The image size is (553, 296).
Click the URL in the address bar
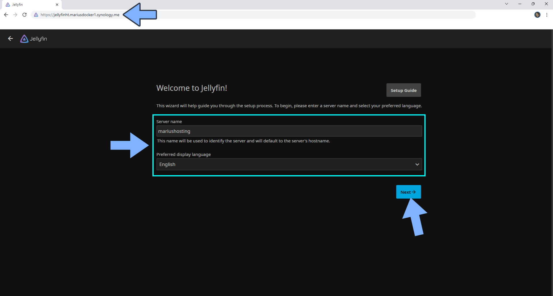click(x=80, y=15)
